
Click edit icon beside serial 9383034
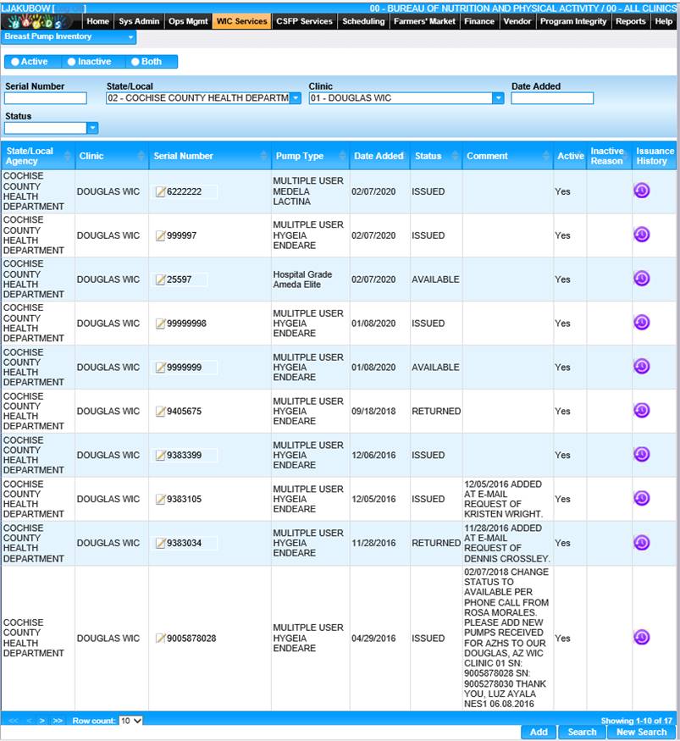click(161, 543)
